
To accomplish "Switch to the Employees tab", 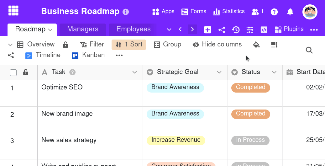I will 134,29.
